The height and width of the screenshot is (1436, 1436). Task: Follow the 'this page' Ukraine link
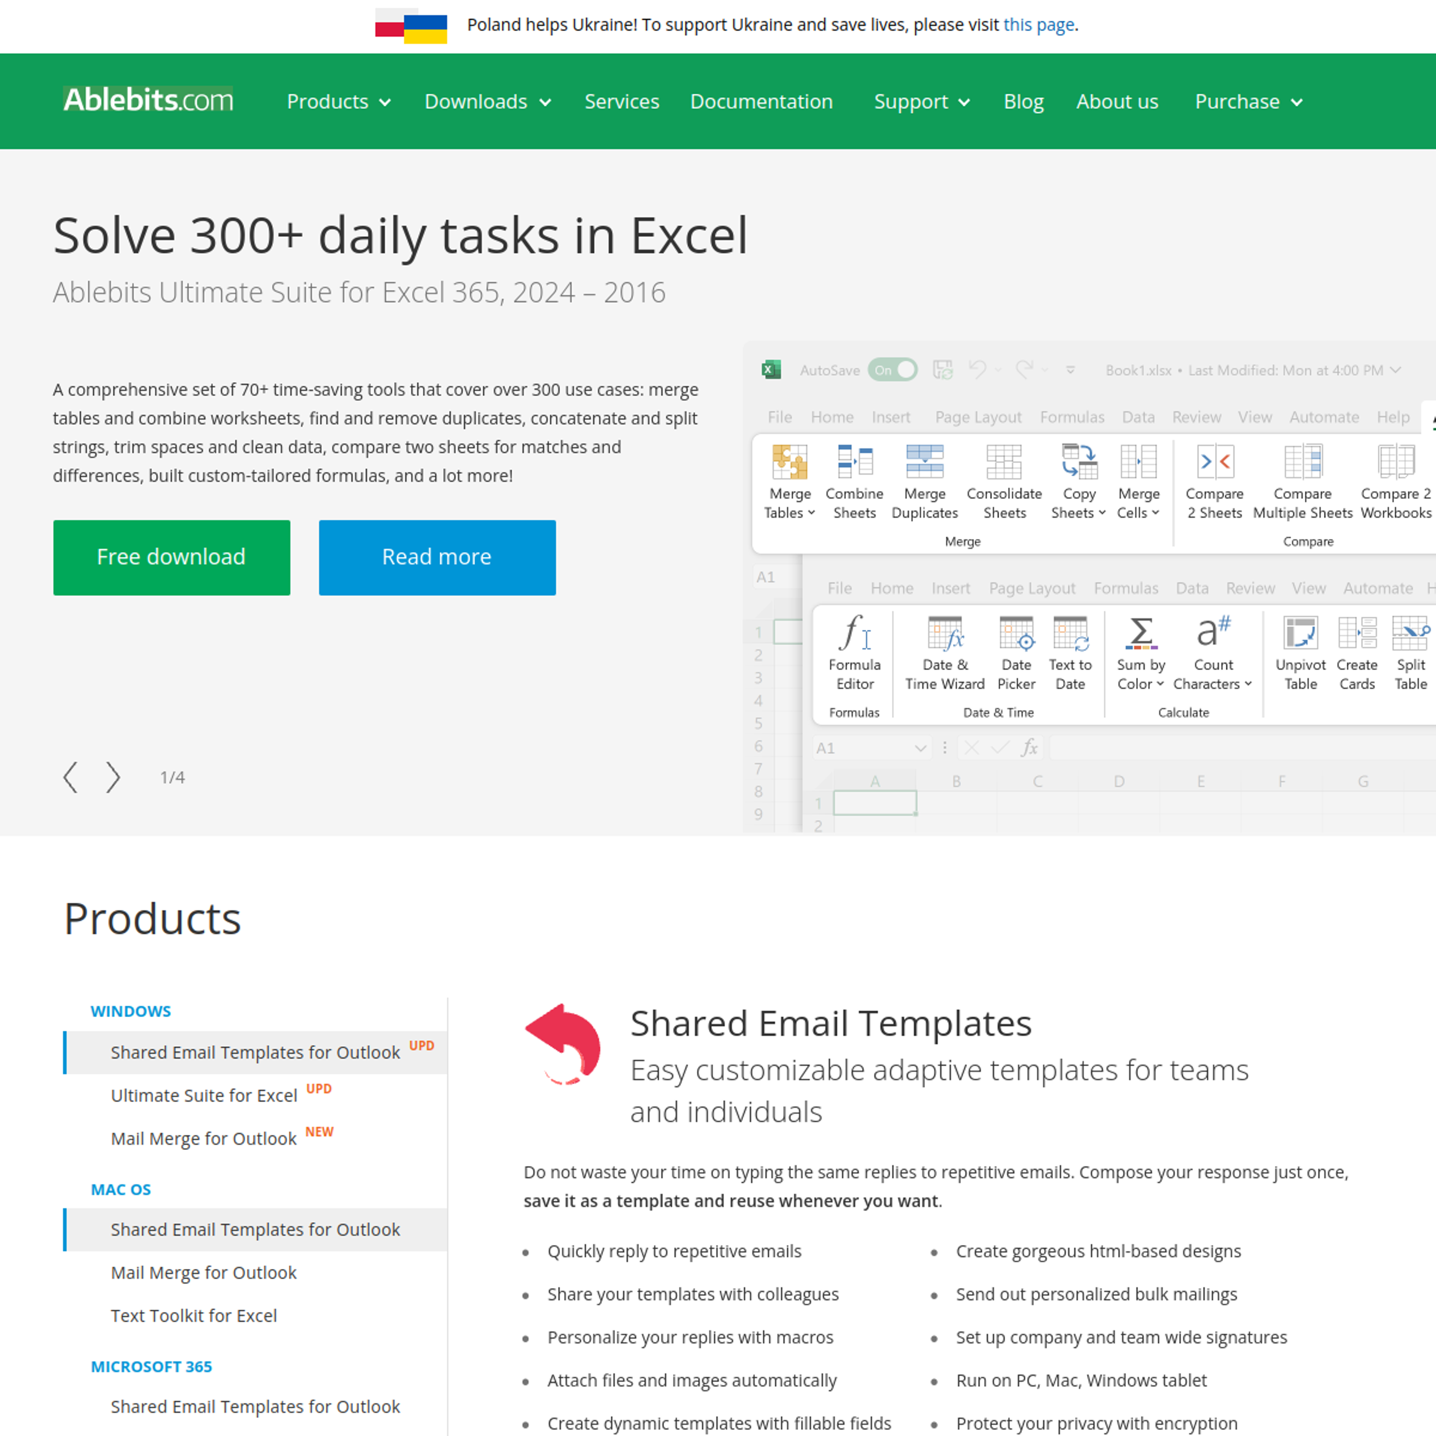1038,25
